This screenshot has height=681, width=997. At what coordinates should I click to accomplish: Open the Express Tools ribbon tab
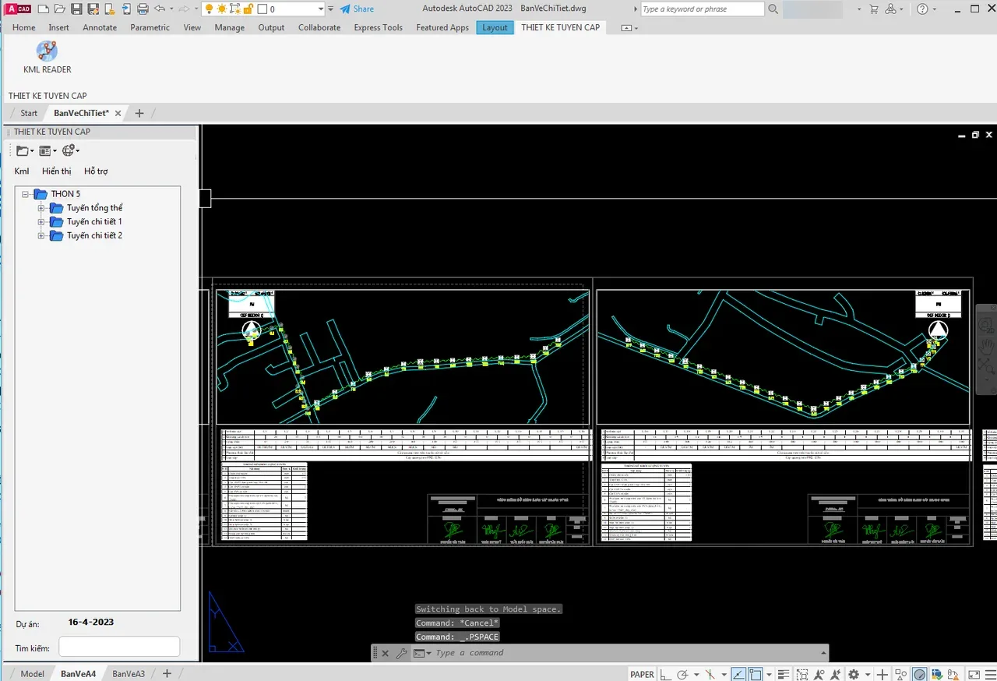pyautogui.click(x=379, y=27)
